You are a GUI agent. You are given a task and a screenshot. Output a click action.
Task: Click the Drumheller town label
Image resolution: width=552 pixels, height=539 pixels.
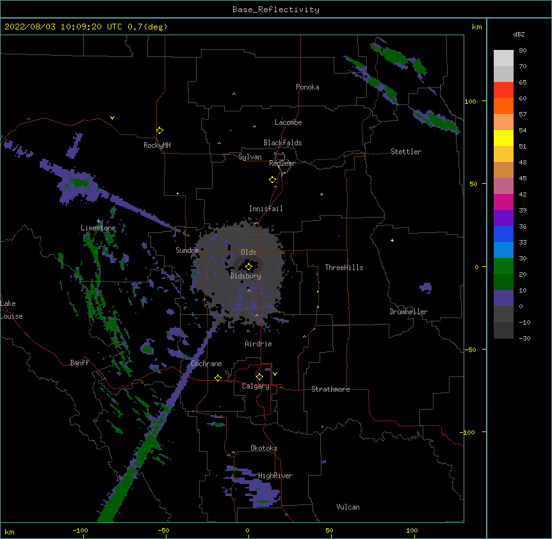(x=409, y=312)
